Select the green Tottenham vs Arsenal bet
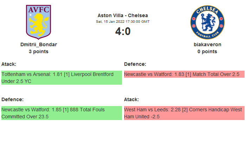The width and height of the screenshot is (246, 161). [x=61, y=78]
